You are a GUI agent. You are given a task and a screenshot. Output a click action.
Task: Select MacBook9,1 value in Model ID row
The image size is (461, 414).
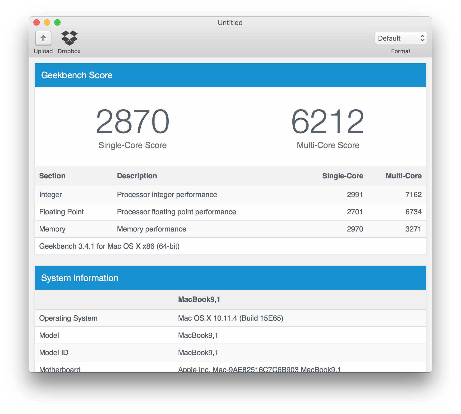coord(198,353)
